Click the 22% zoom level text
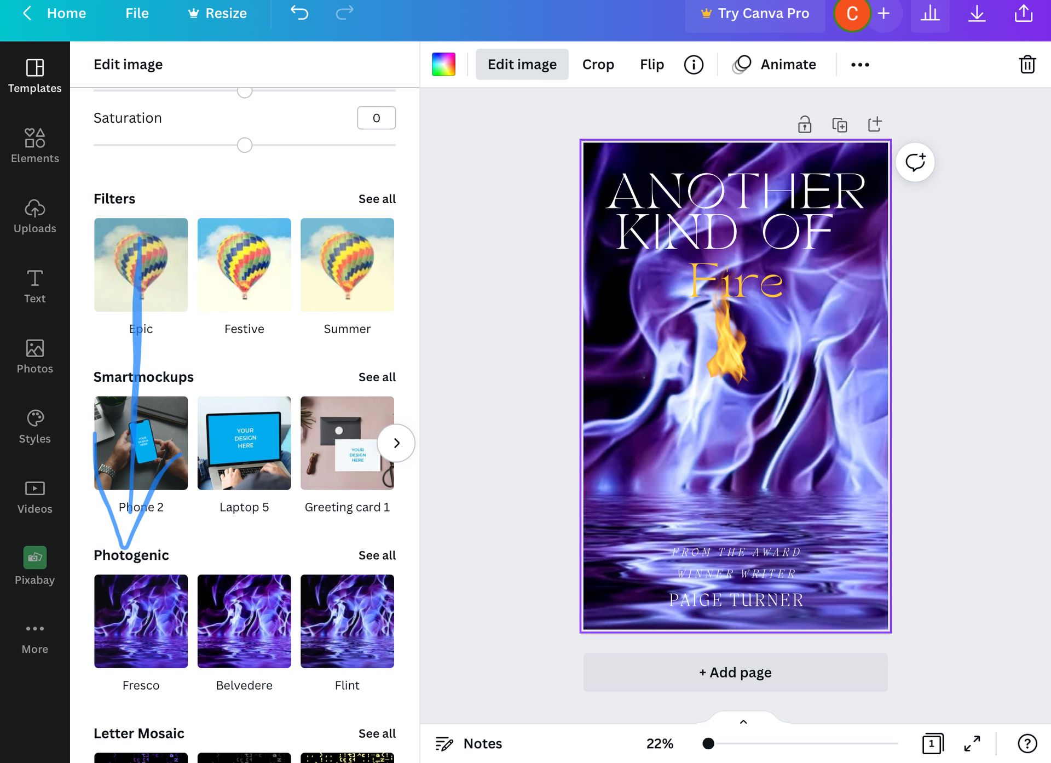The image size is (1051, 763). [x=660, y=743]
